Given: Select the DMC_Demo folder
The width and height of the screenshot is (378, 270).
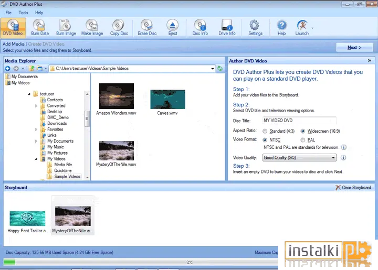Looking at the screenshot, I should point(58,117).
